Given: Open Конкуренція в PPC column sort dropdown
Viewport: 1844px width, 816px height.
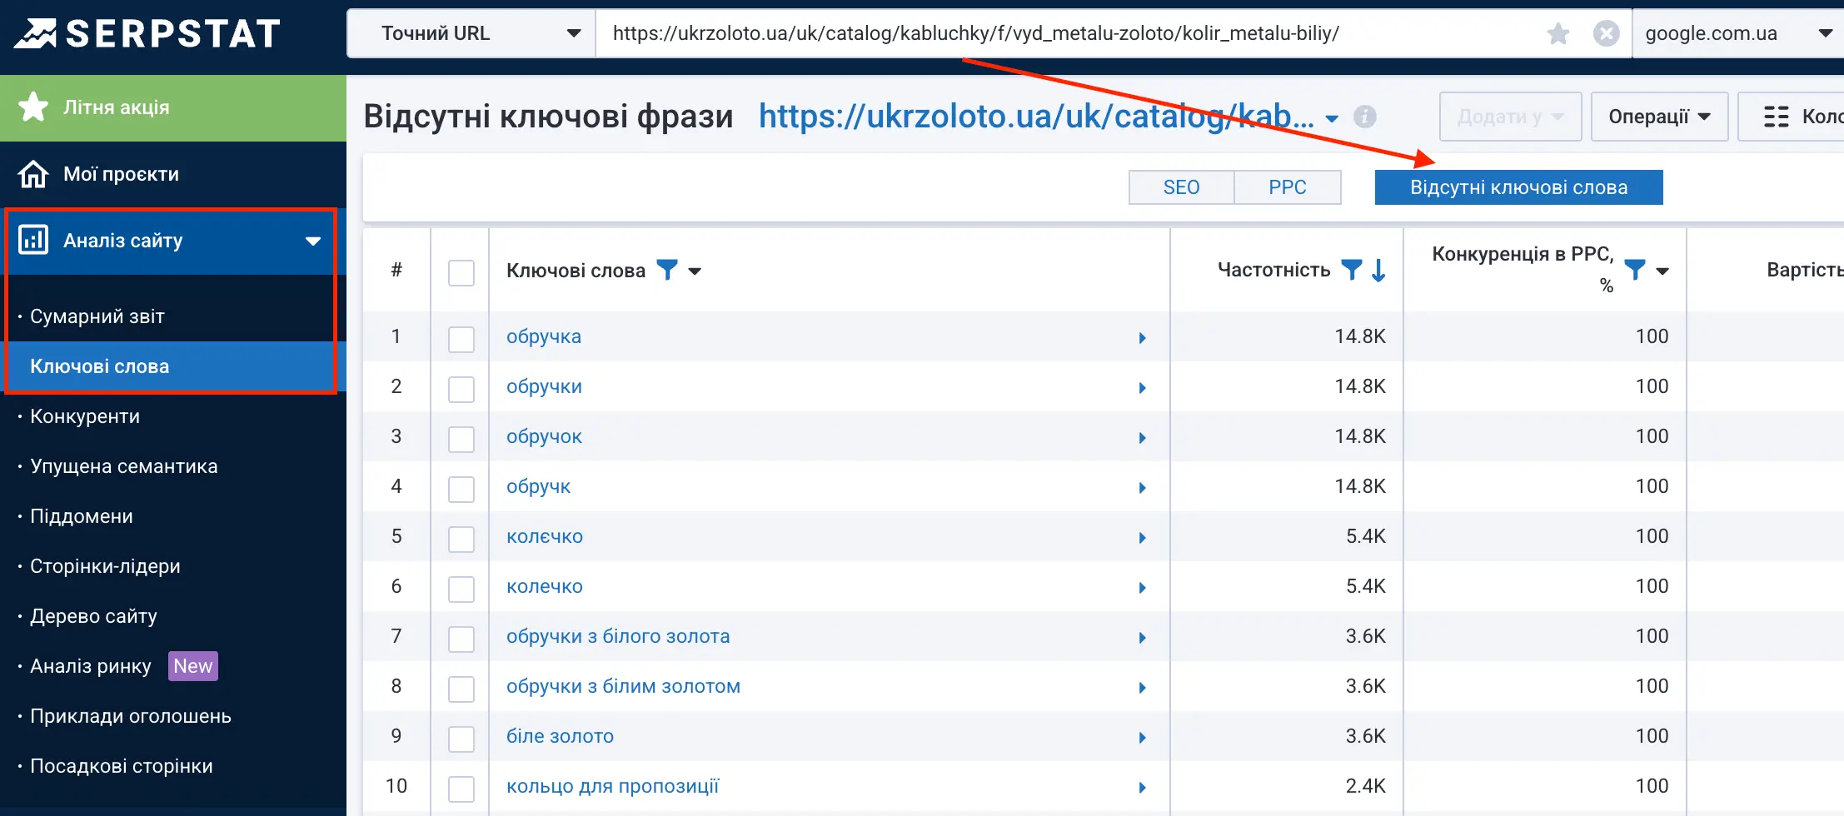Looking at the screenshot, I should coord(1662,271).
